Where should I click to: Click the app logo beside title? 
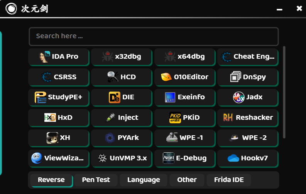11,9
